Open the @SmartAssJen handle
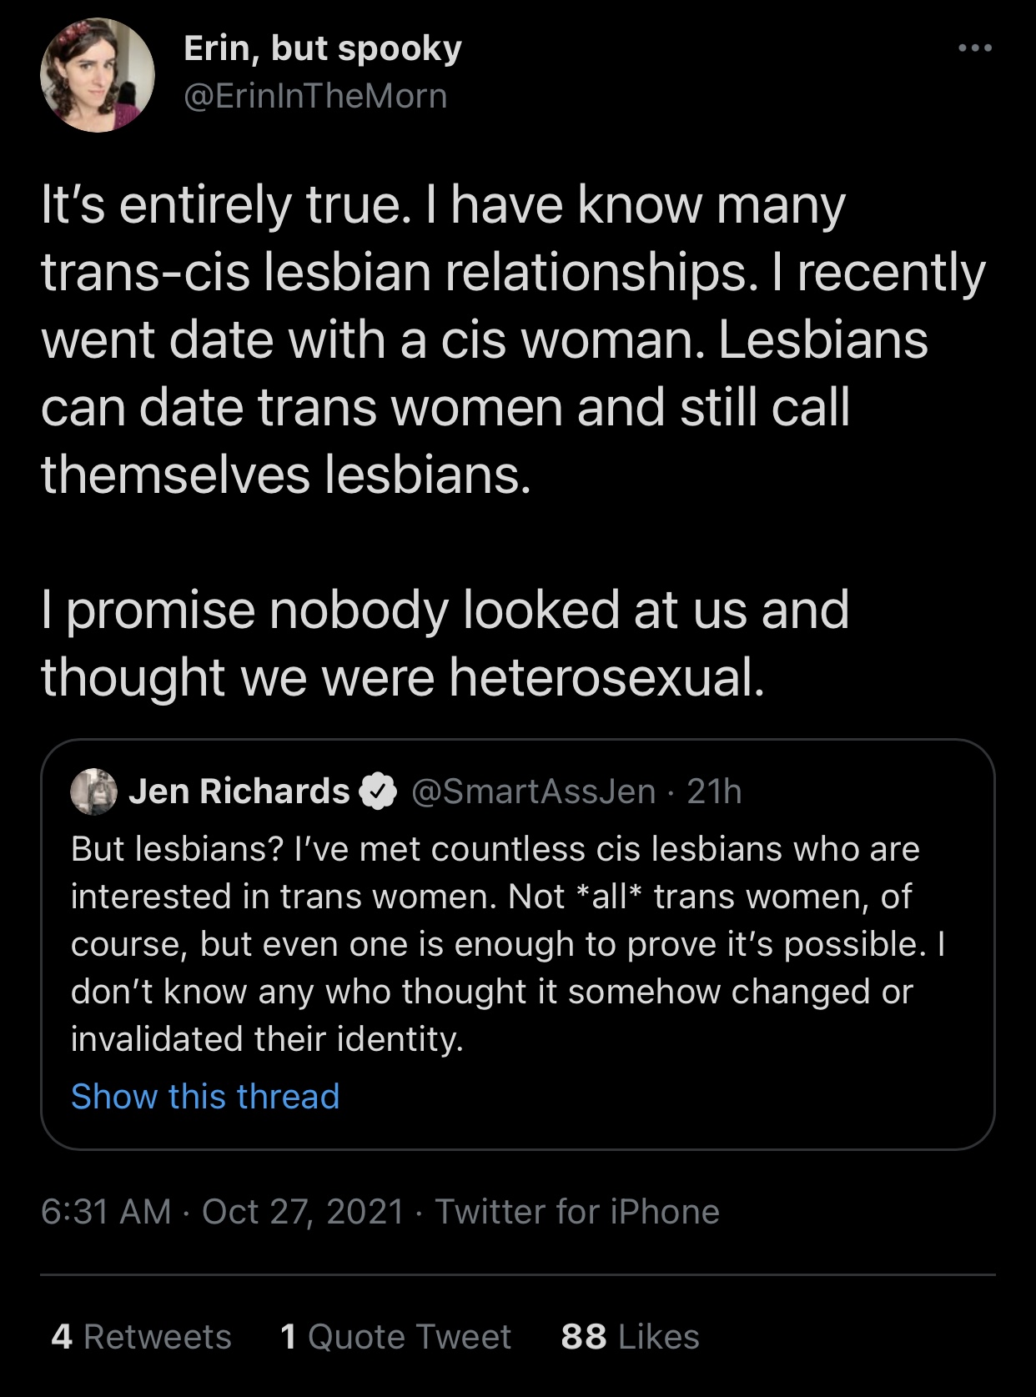This screenshot has width=1036, height=1397. 534,791
